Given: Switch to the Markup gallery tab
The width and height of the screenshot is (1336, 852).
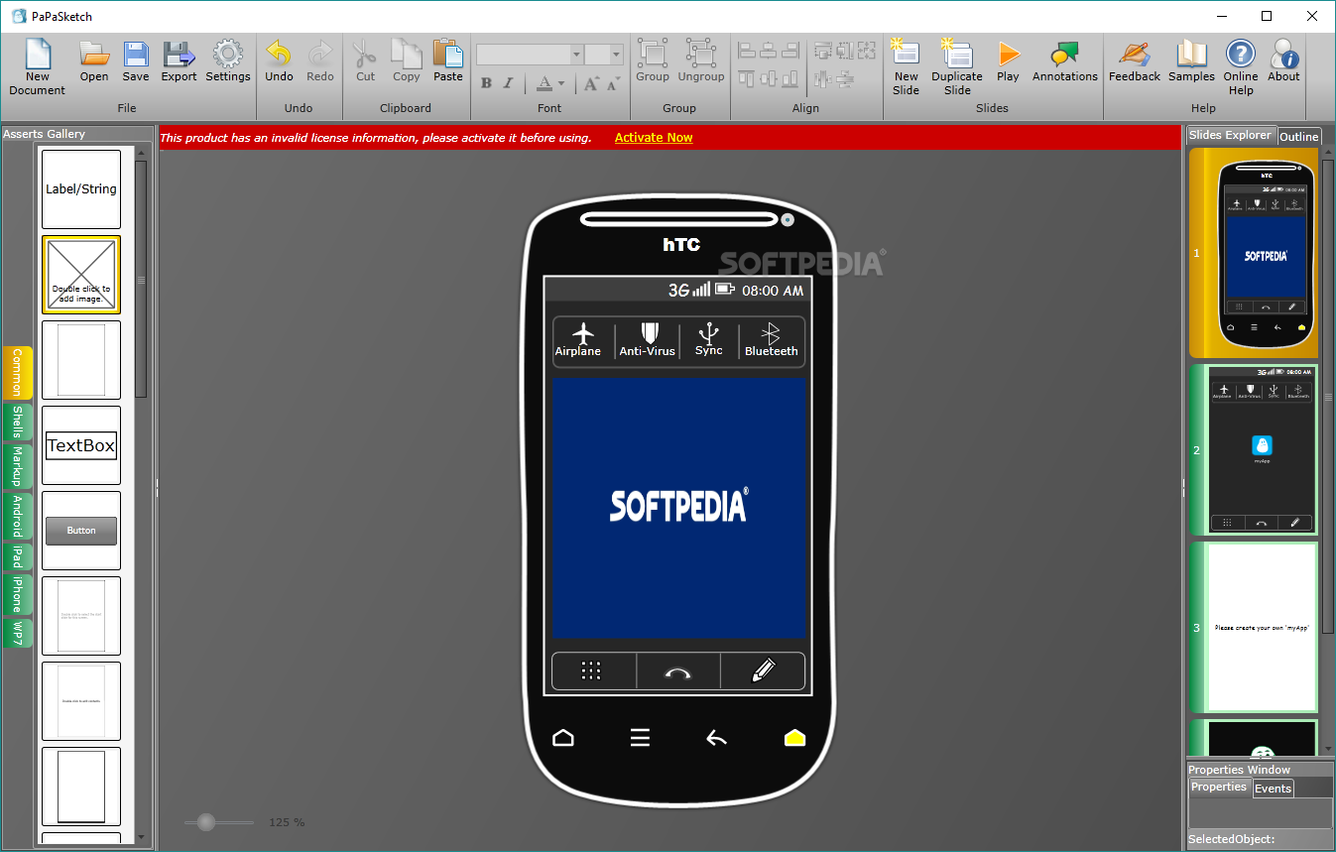Looking at the screenshot, I should (x=18, y=467).
